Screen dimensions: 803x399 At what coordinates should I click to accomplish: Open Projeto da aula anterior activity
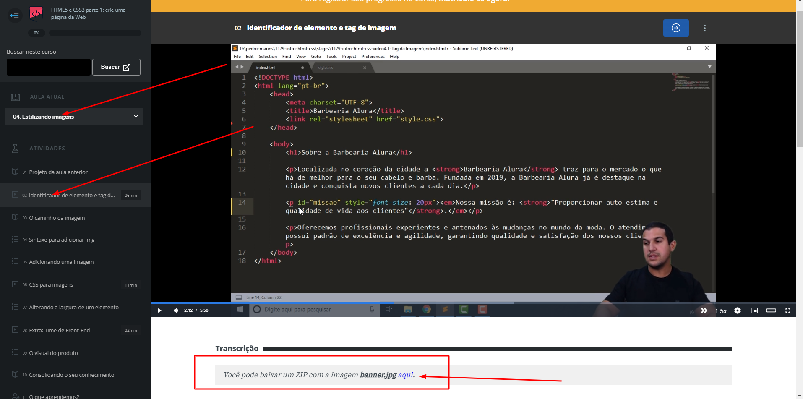point(58,172)
